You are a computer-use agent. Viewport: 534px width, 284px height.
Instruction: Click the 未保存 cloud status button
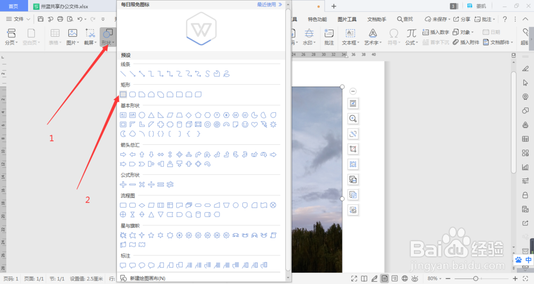coord(437,19)
